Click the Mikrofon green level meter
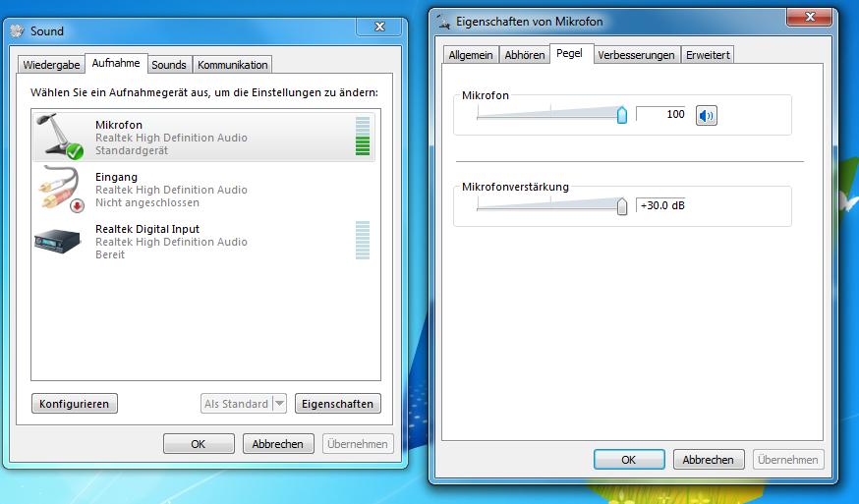 point(363,136)
